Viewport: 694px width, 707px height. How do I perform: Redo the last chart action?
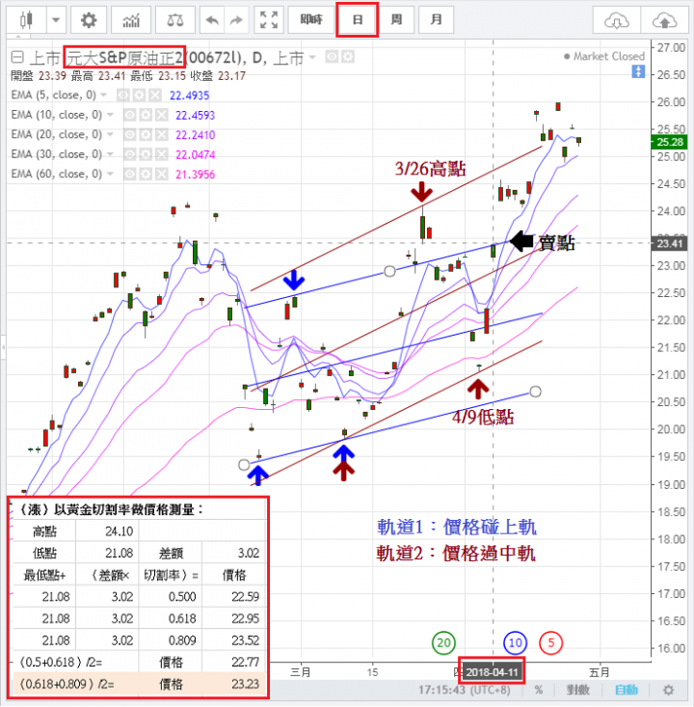tap(236, 20)
